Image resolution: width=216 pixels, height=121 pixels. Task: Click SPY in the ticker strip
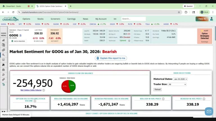point(20,24)
